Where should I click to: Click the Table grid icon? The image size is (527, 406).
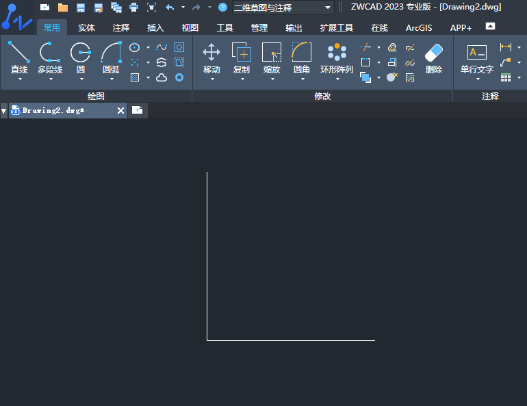506,77
